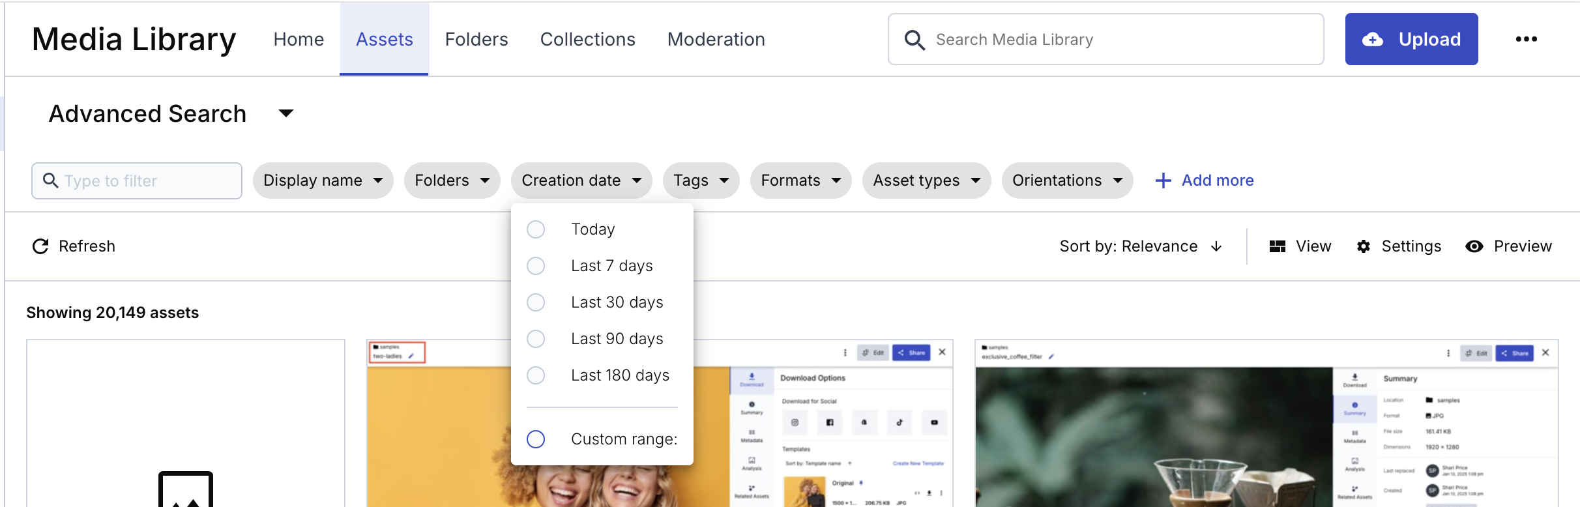Select the Custom range radio option
Viewport: 1580px width, 507px height.
tap(536, 439)
